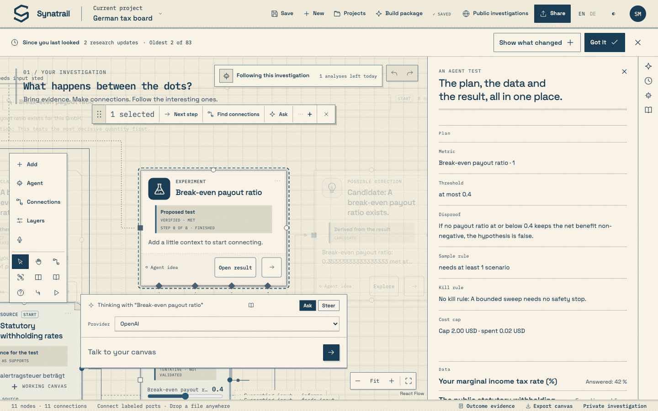Expand the current project German tax board chevron
Screen dimensions: 658x411
point(160,14)
